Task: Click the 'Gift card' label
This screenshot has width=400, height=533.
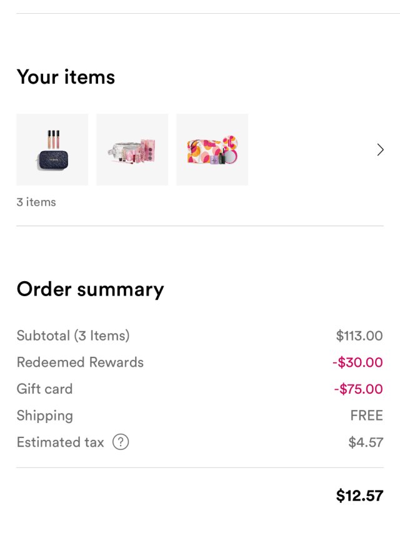Action: [44, 389]
